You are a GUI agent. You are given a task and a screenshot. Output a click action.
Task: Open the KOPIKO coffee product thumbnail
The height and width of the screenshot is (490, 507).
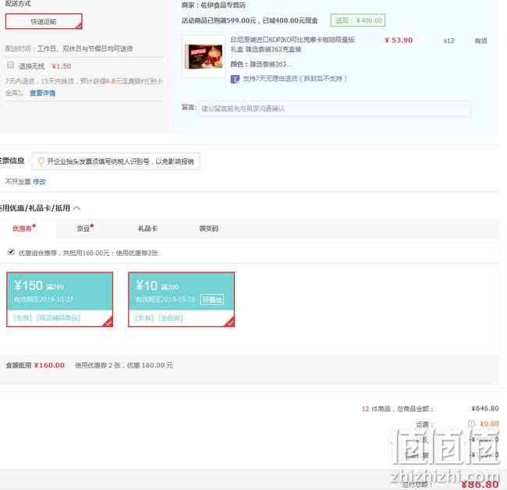coord(204,57)
